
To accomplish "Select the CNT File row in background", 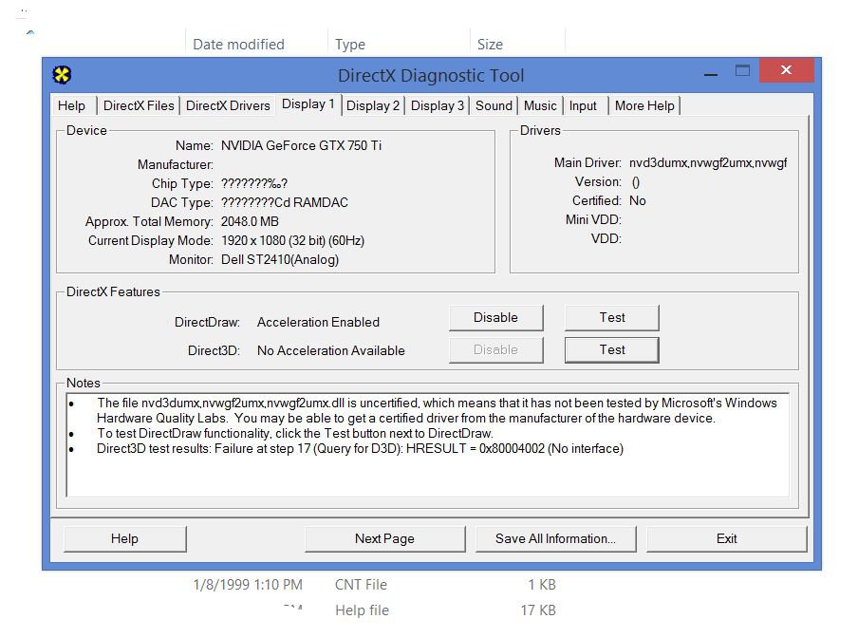I will pos(374,585).
